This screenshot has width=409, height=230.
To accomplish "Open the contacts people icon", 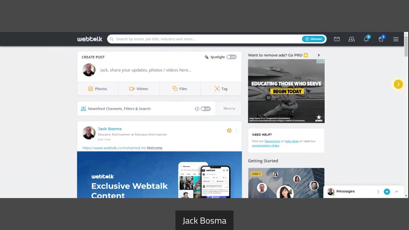I will click(x=351, y=39).
